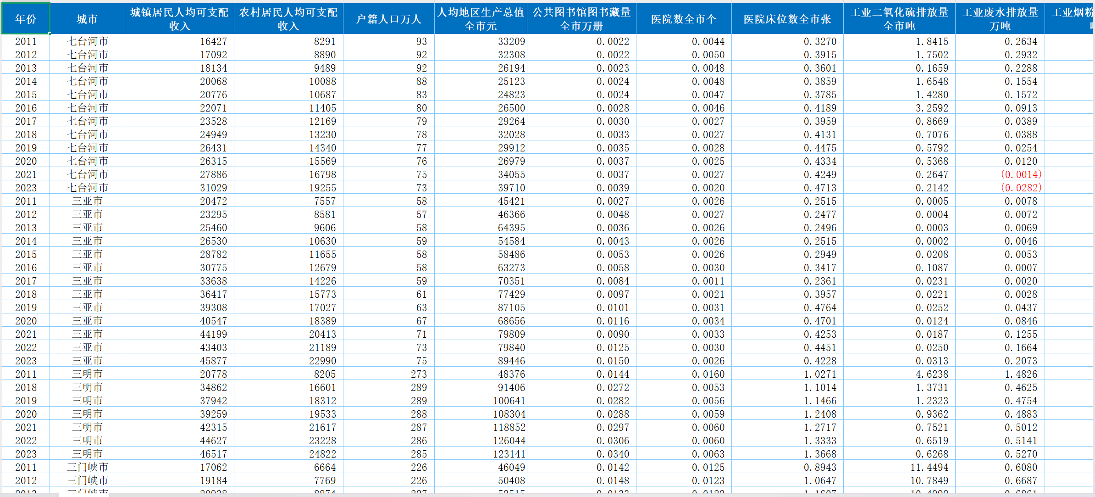Select the 户籍人口万人 header cell

[x=388, y=19]
